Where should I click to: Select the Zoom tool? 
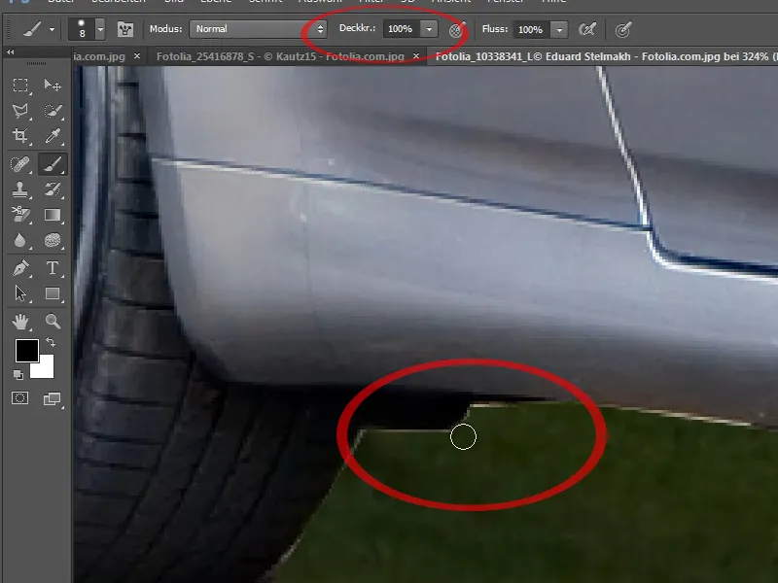pos(53,322)
